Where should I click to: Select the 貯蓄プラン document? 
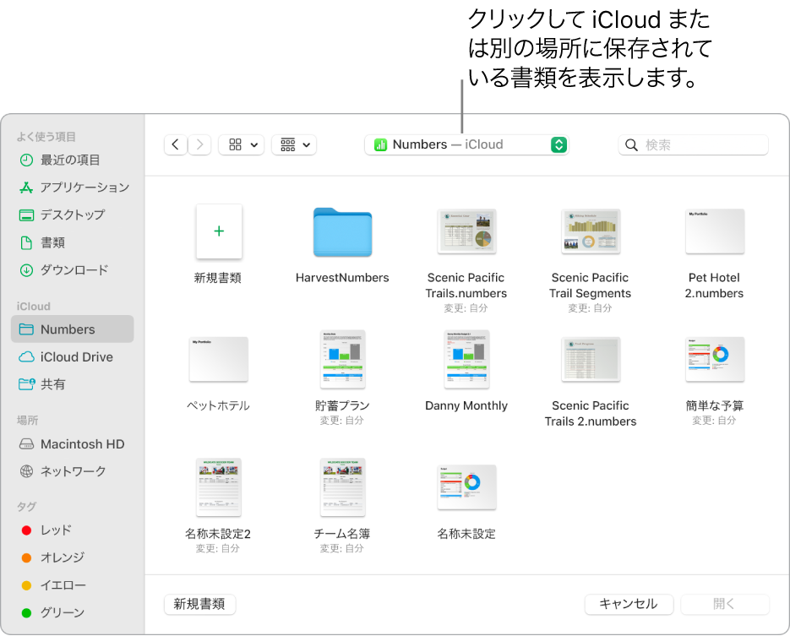pyautogui.click(x=342, y=359)
